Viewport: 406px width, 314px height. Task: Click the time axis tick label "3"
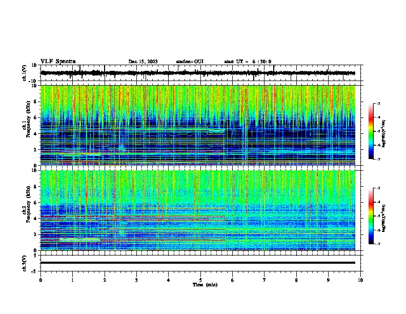point(136,280)
